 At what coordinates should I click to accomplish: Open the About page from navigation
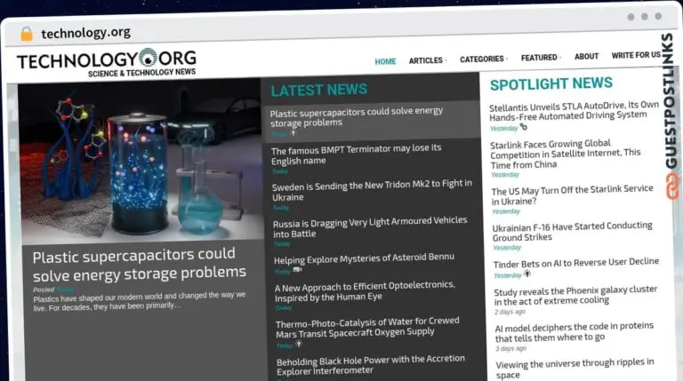pos(586,57)
